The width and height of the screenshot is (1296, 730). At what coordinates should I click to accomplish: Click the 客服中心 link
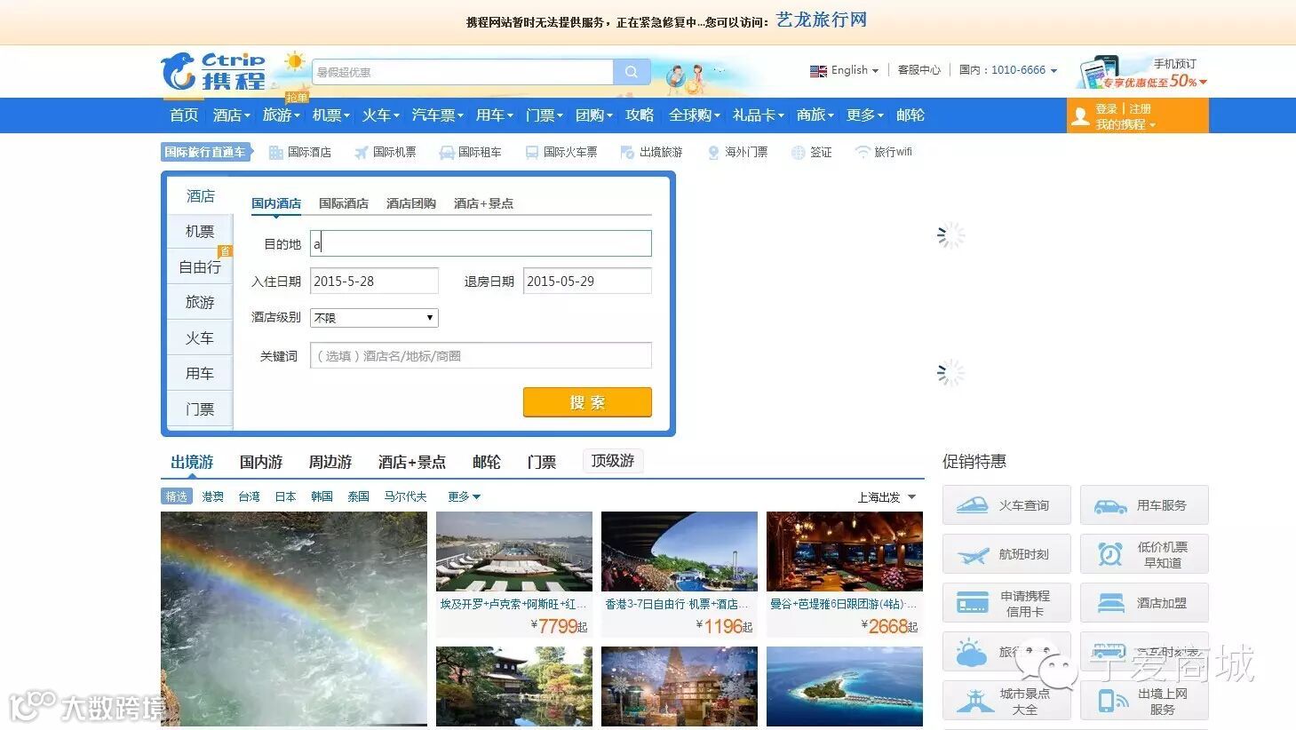click(x=919, y=70)
